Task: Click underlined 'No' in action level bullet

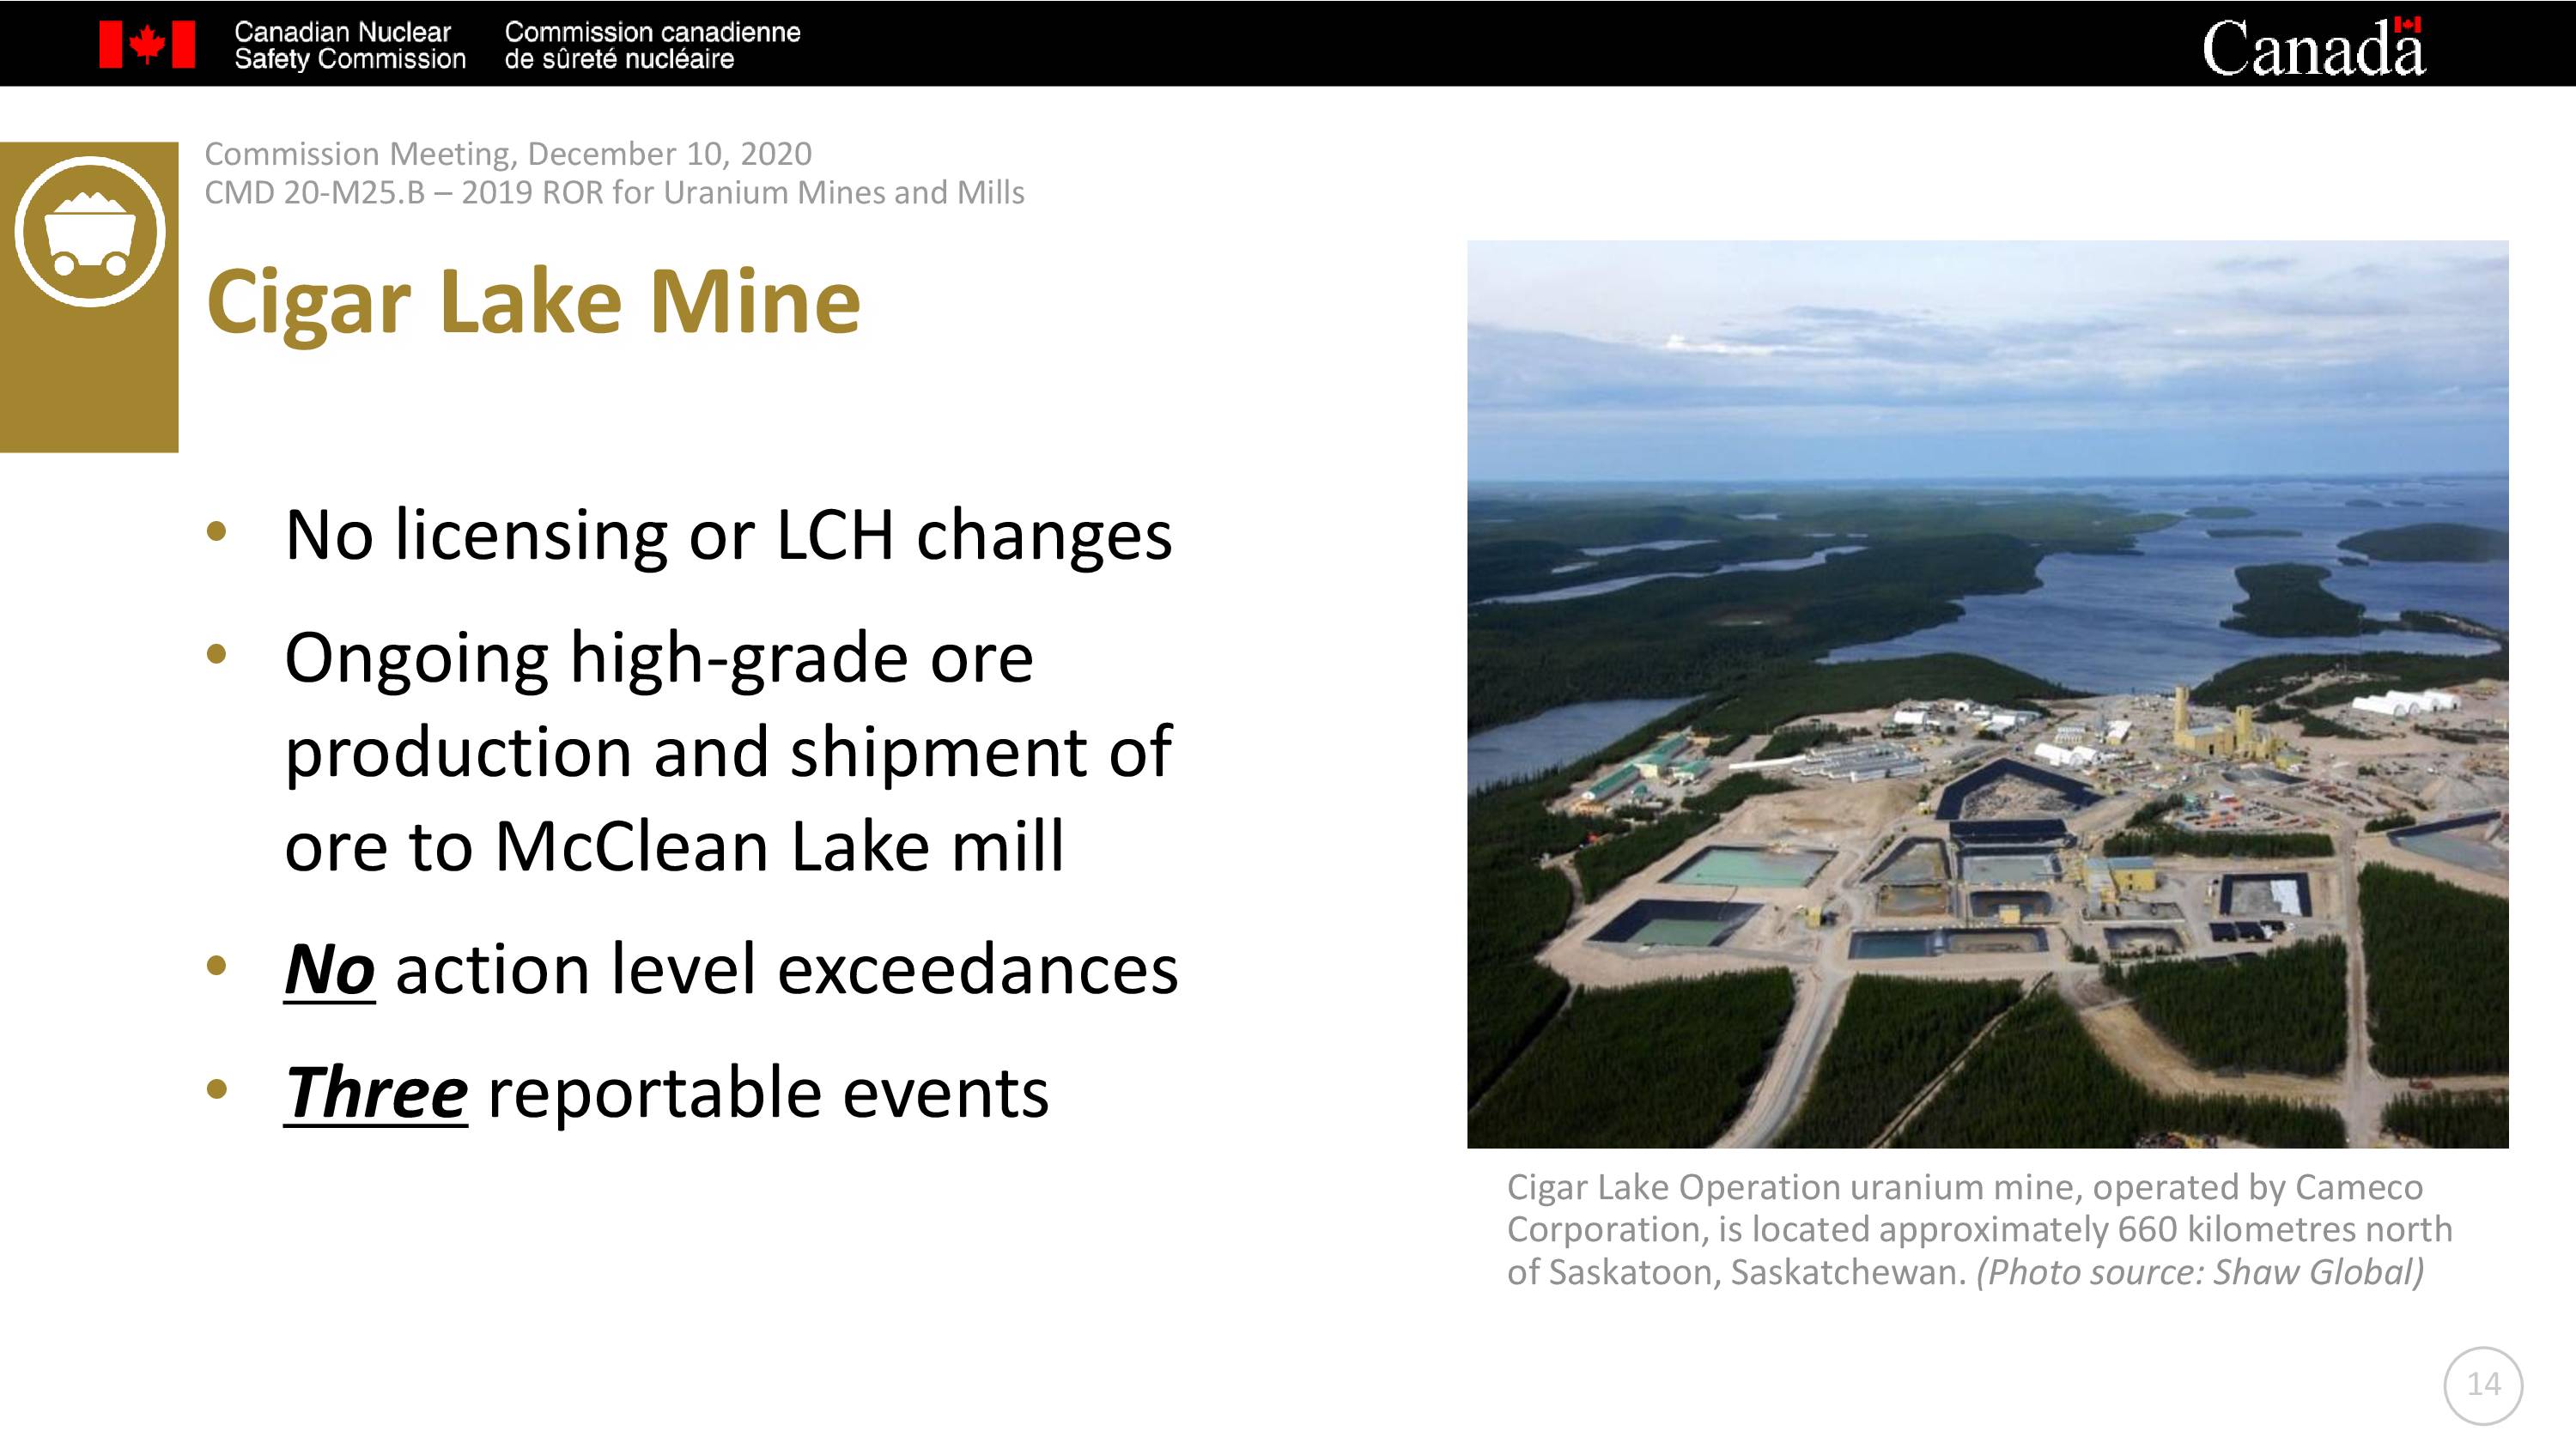Action: [x=330, y=970]
